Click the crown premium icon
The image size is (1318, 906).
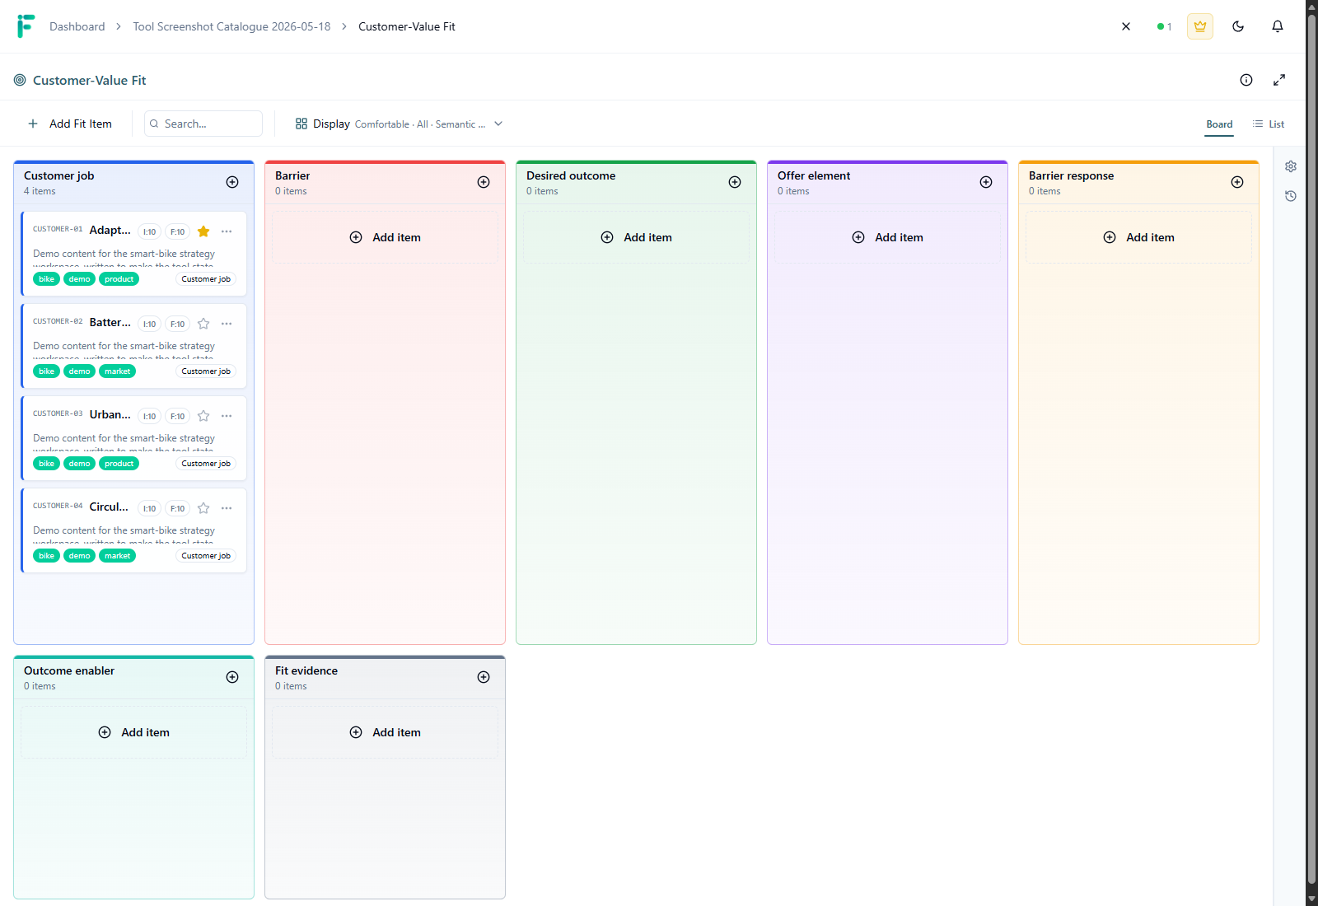pos(1200,26)
